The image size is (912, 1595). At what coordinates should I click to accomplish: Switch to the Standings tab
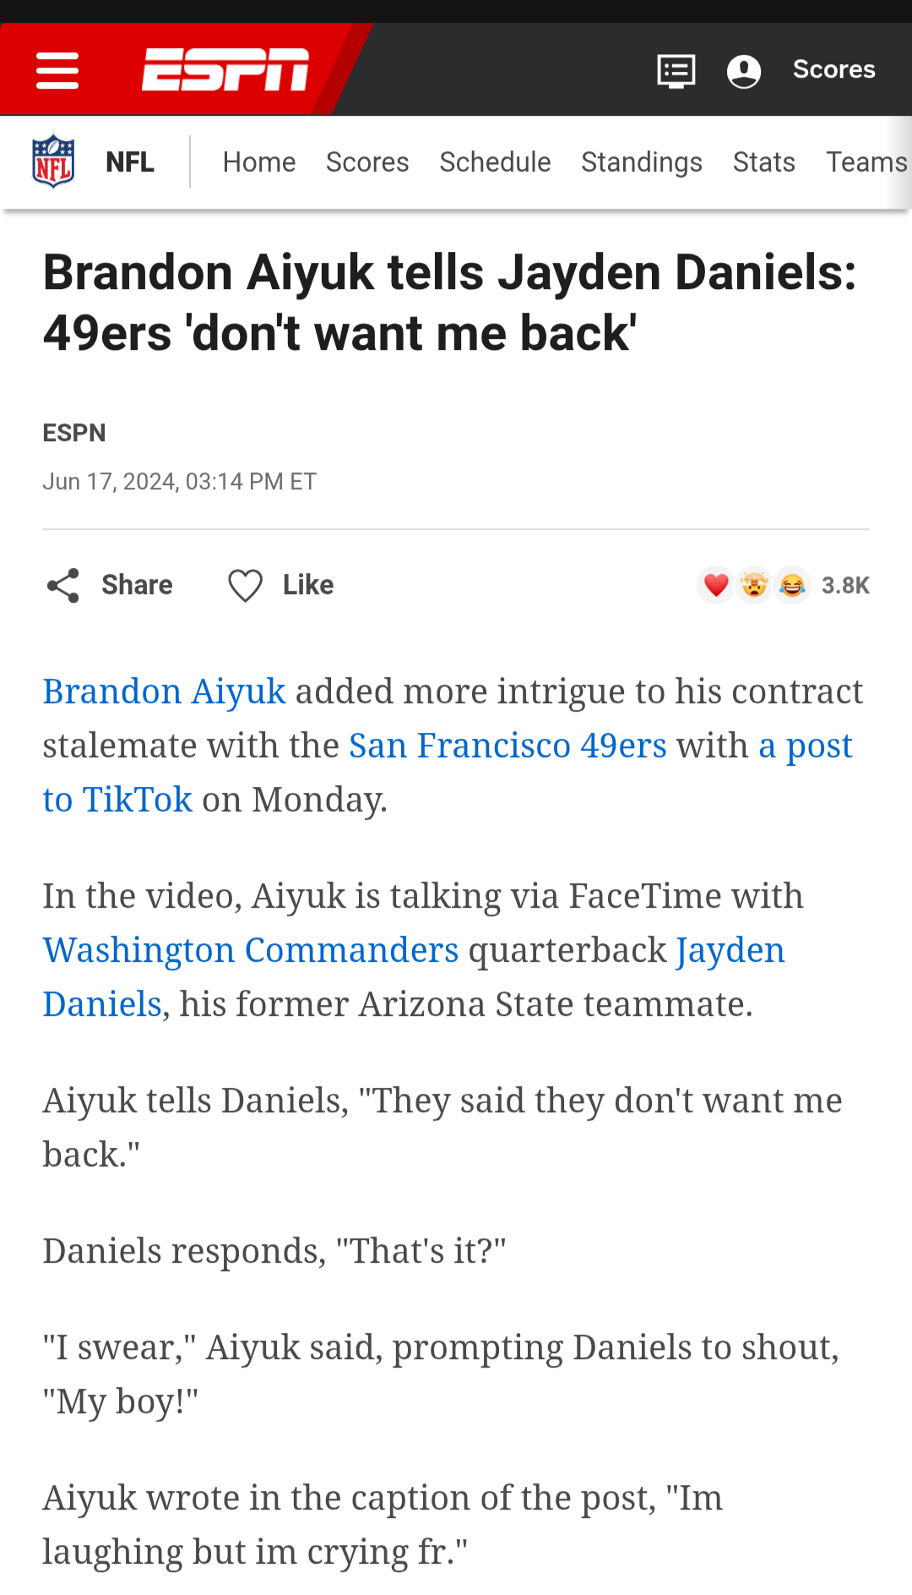(642, 161)
